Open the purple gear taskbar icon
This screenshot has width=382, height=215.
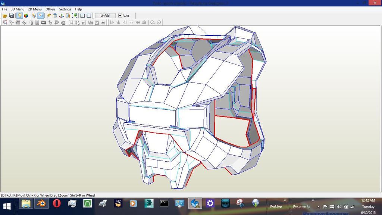point(210,203)
